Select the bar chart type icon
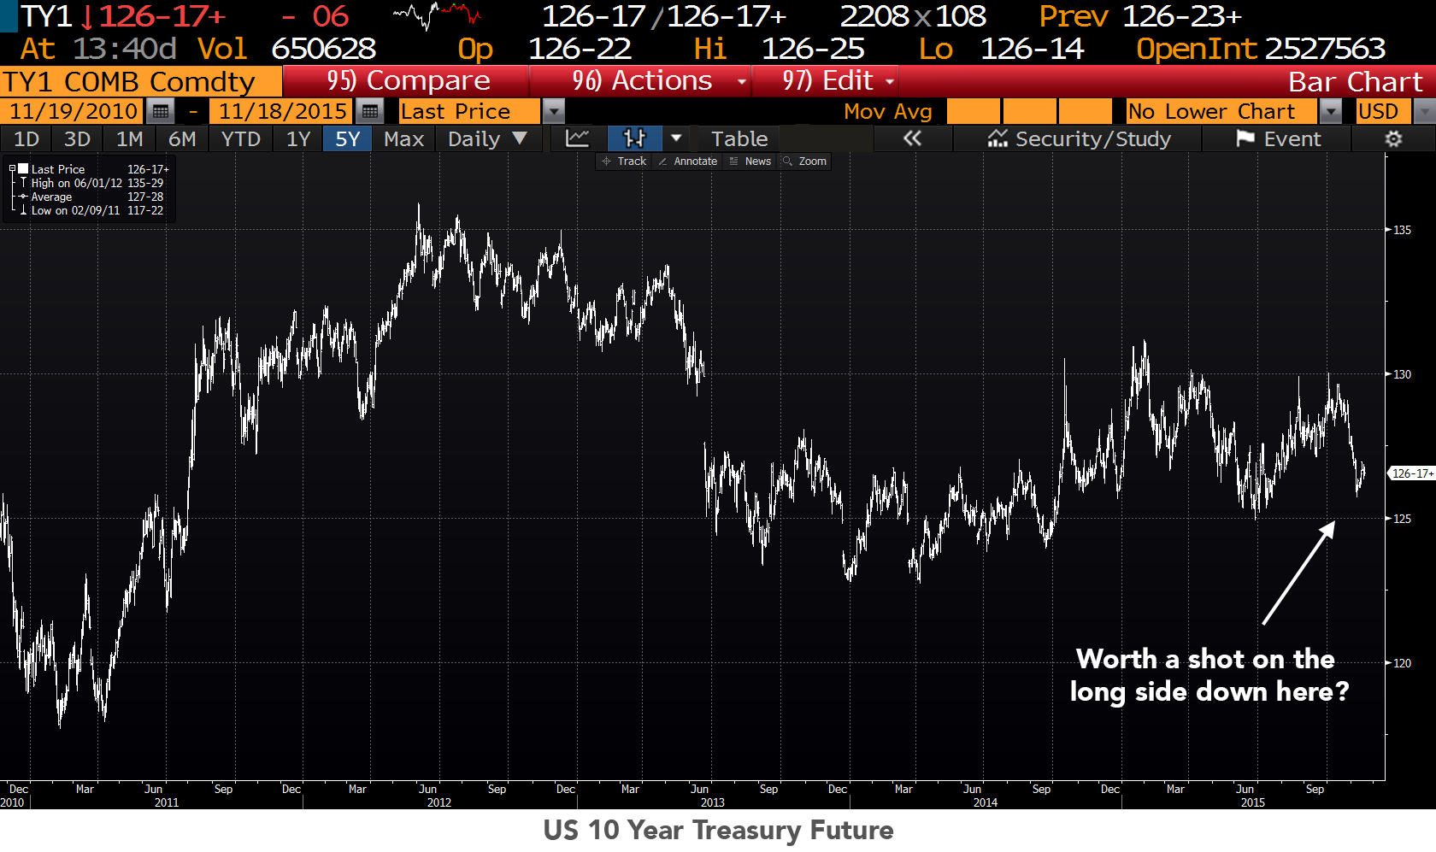This screenshot has height=852, width=1436. 634,138
